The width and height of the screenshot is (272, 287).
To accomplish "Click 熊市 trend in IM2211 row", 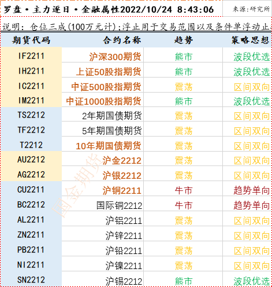I will point(184,101).
